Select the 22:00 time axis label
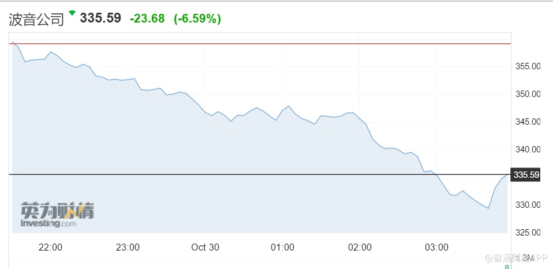This screenshot has height=269, width=553. point(50,247)
